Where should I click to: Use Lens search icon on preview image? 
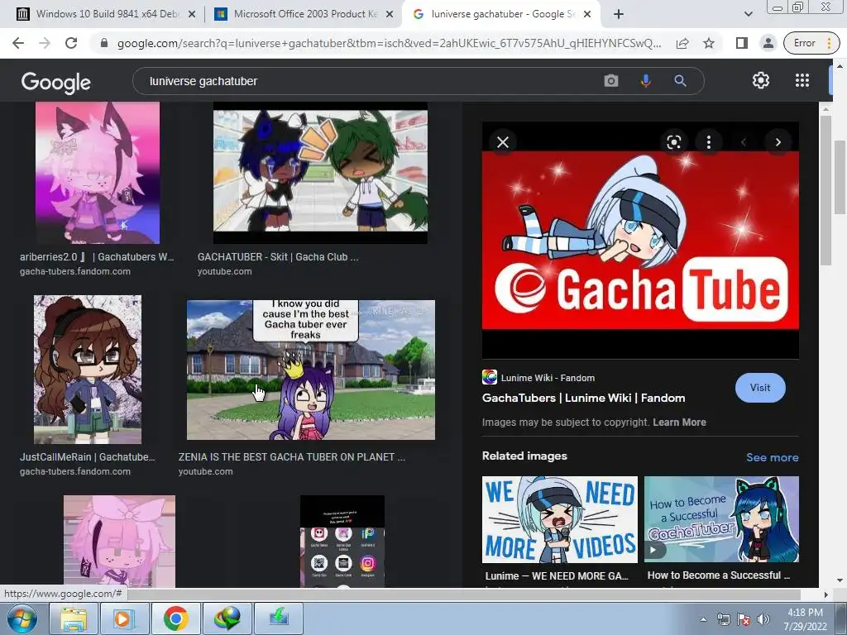(x=673, y=142)
